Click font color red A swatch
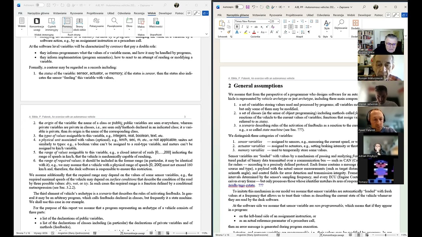Viewport: 422px width, 237px height. click(254, 32)
